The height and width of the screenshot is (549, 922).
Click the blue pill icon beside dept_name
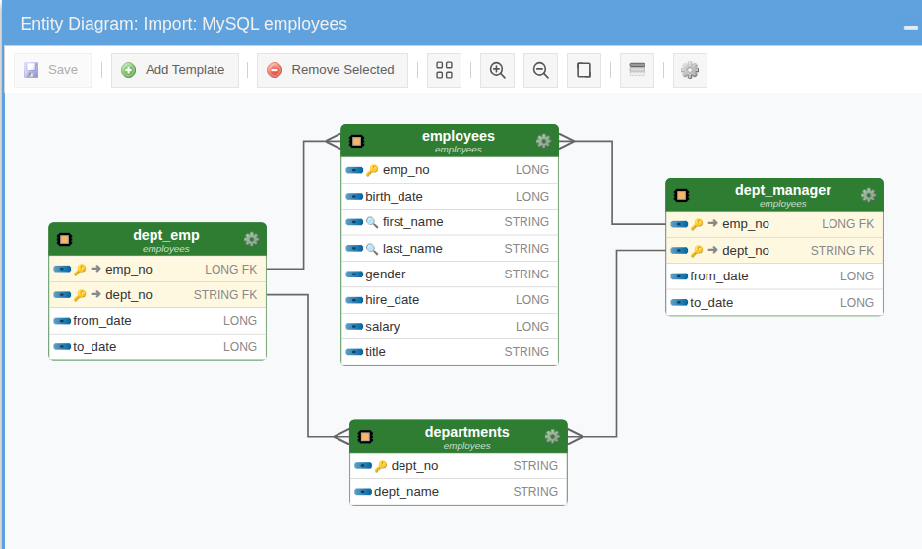coord(363,492)
